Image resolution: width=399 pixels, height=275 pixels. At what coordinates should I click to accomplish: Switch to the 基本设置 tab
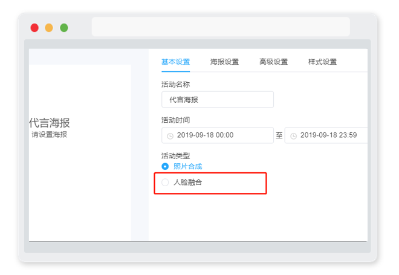point(175,62)
